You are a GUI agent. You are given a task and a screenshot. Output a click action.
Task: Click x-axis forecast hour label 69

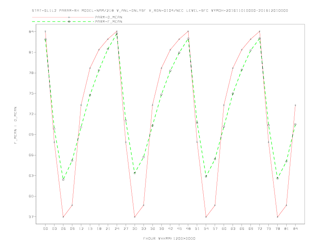[251, 229]
